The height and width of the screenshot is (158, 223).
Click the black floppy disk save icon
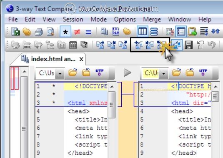pos(188,45)
